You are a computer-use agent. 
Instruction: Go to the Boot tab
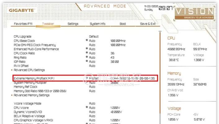[123, 24]
